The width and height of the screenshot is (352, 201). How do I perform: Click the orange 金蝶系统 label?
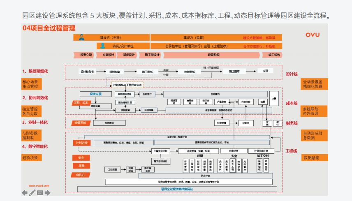81,123
